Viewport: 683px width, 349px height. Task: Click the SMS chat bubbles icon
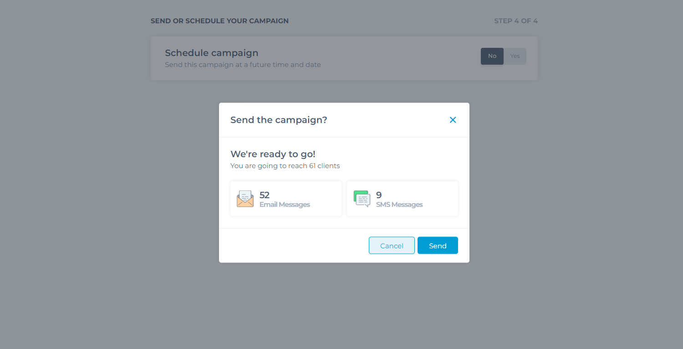(x=362, y=199)
